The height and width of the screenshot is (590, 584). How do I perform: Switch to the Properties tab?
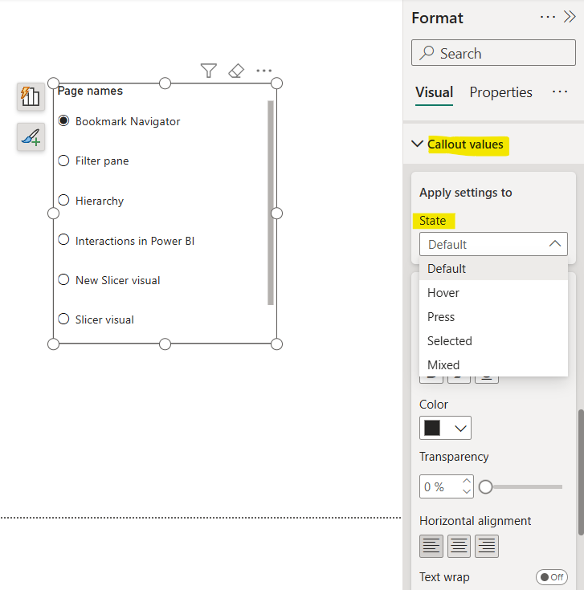(x=500, y=92)
